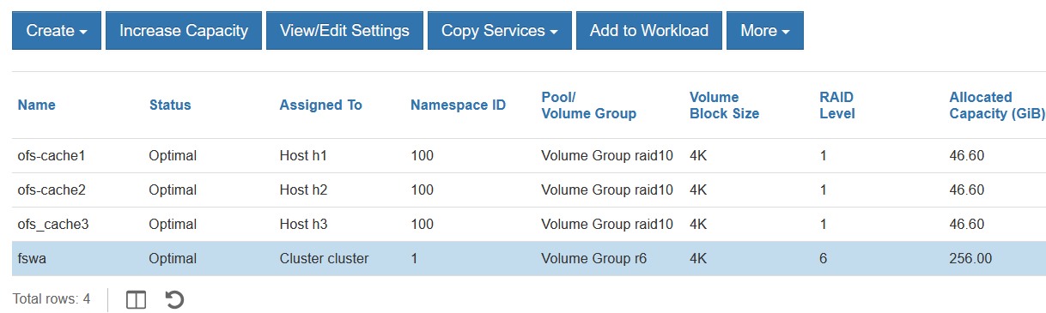Click the View/Edit Settings button
The height and width of the screenshot is (313, 1046).
344,31
